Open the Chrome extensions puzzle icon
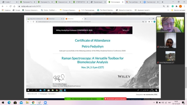 [x=176, y=6]
